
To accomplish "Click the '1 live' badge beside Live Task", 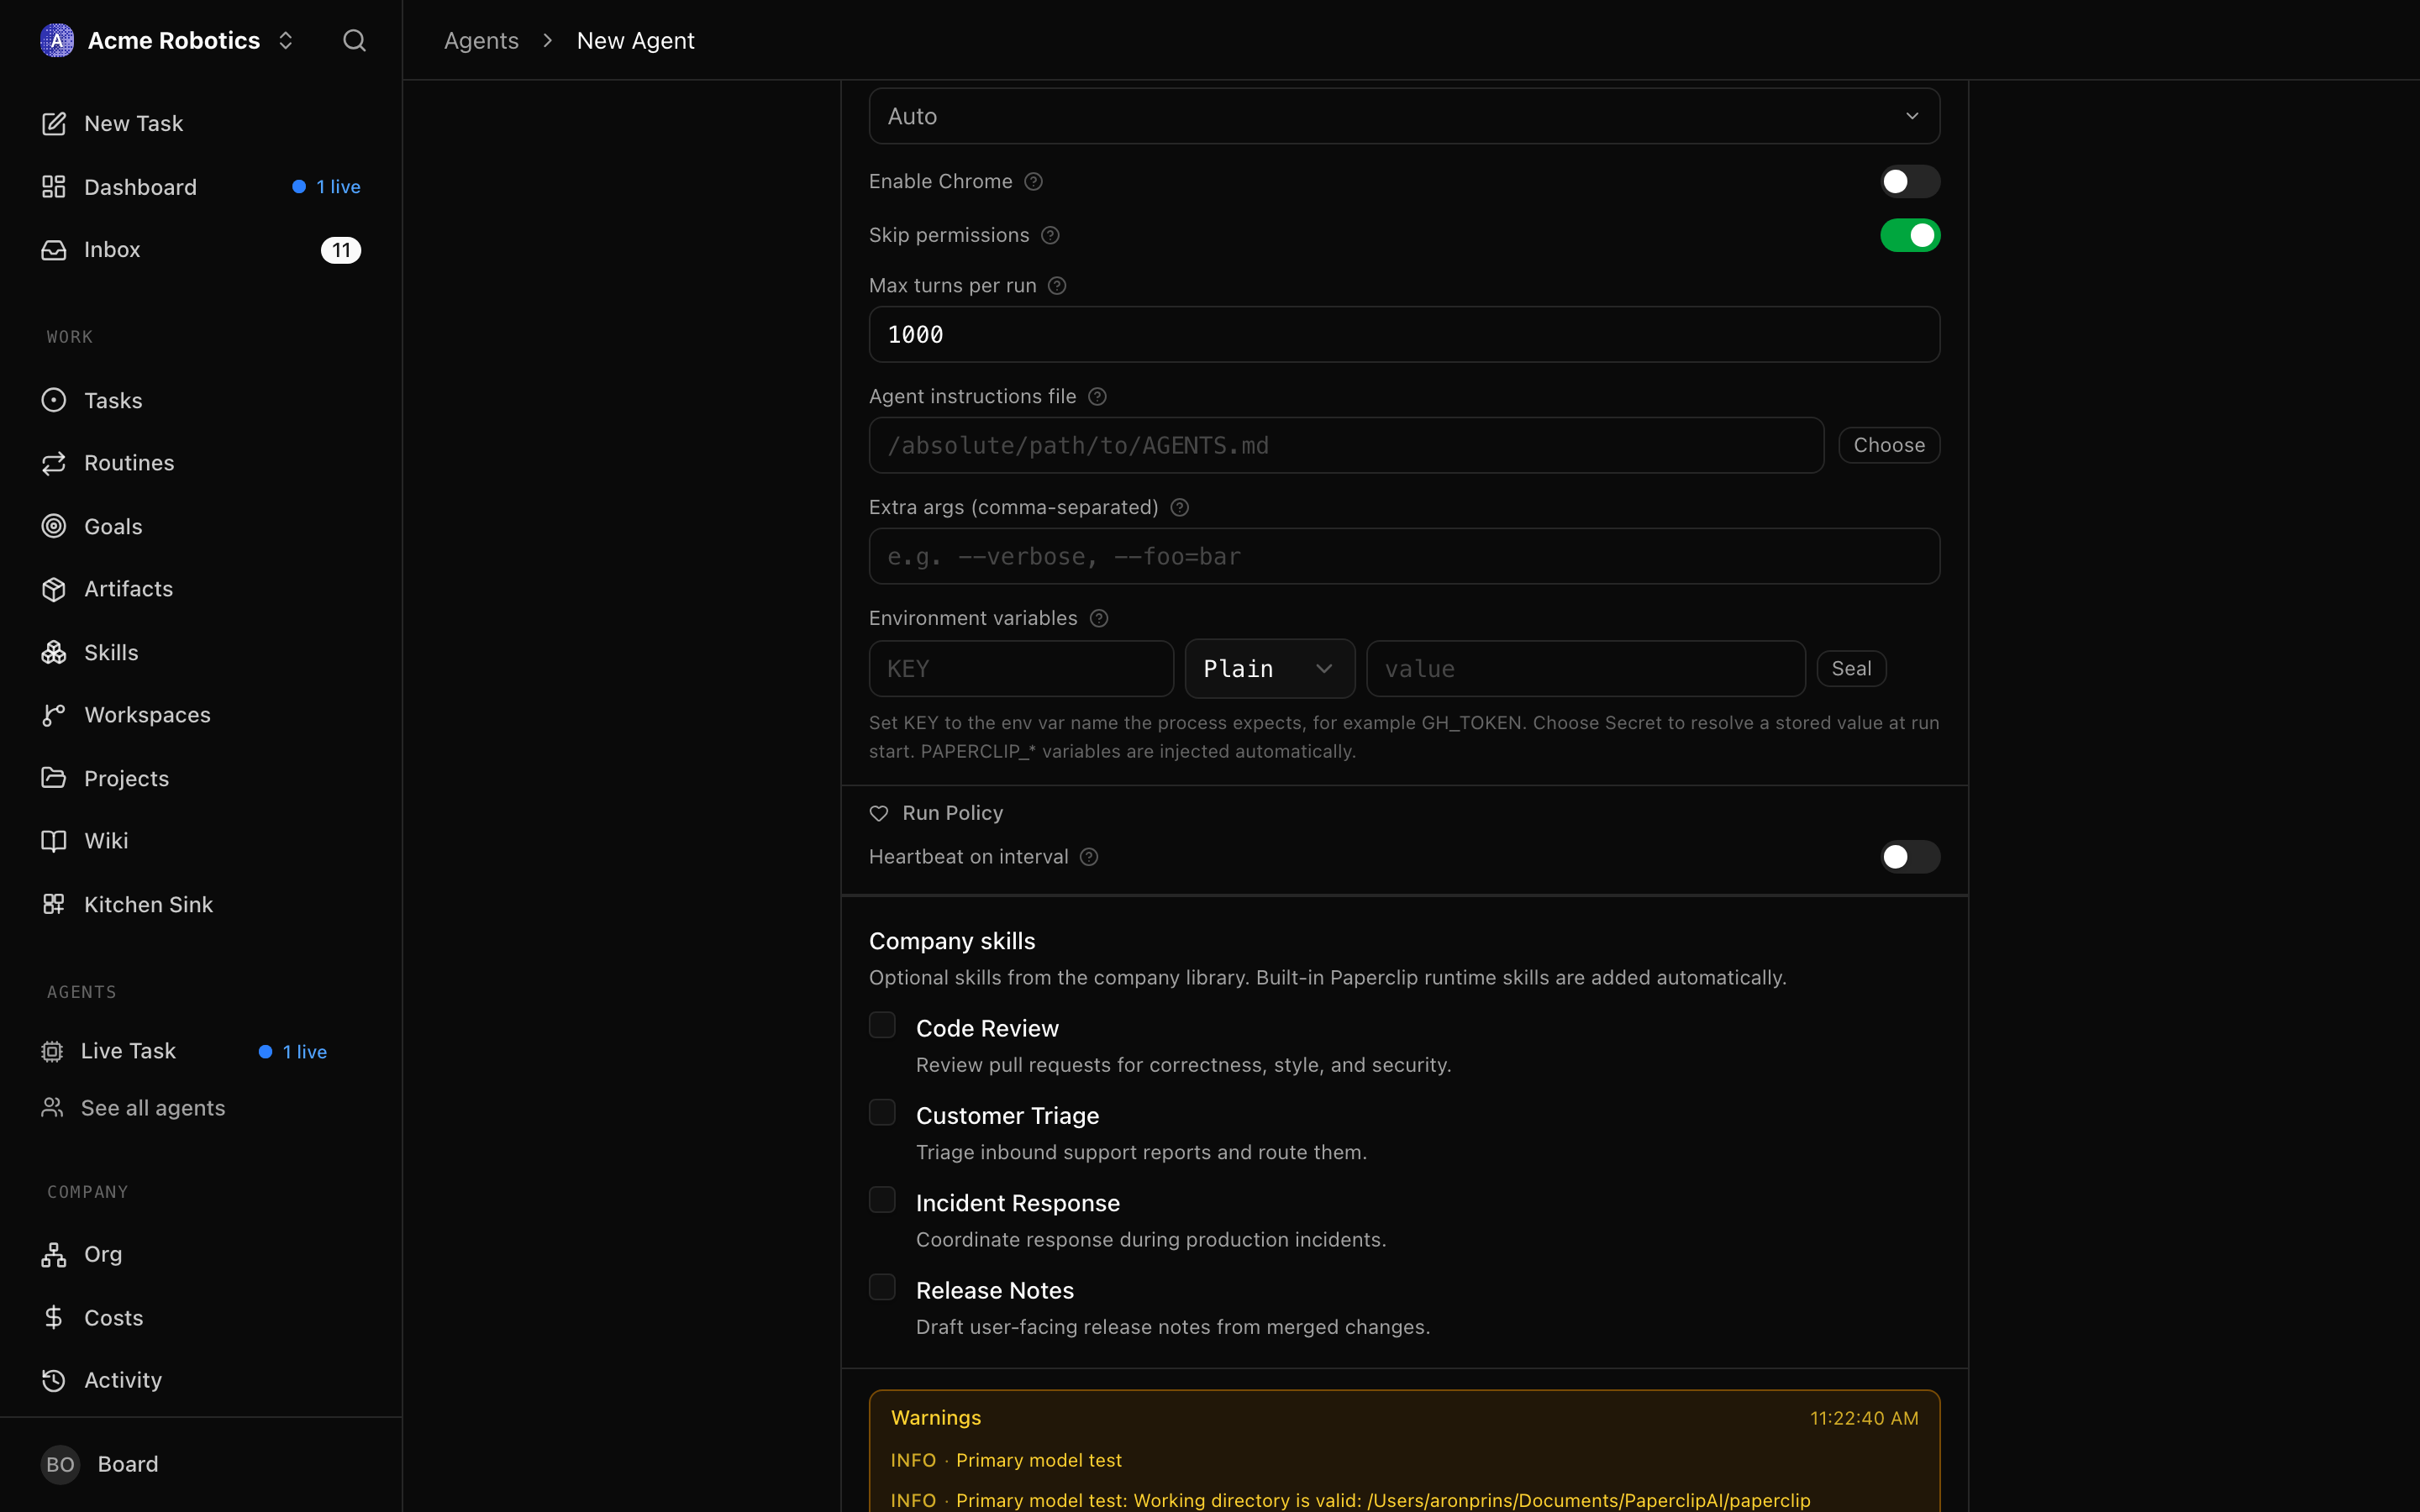I will (293, 1052).
